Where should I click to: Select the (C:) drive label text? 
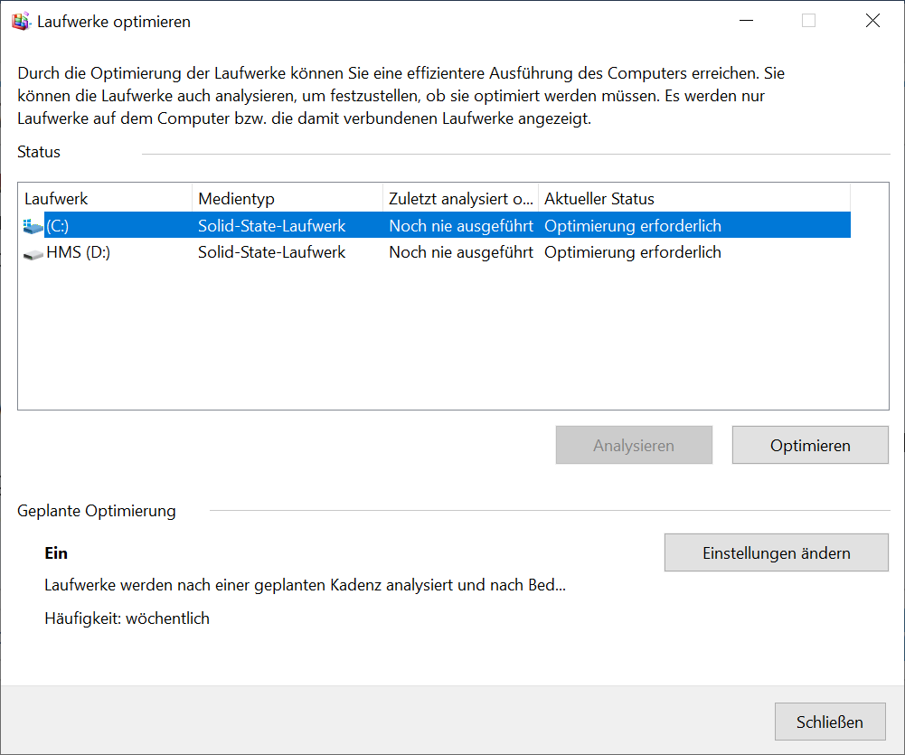[x=57, y=226]
